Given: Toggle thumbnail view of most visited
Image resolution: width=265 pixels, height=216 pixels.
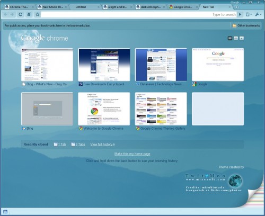Looking at the screenshot, I should (230, 38).
